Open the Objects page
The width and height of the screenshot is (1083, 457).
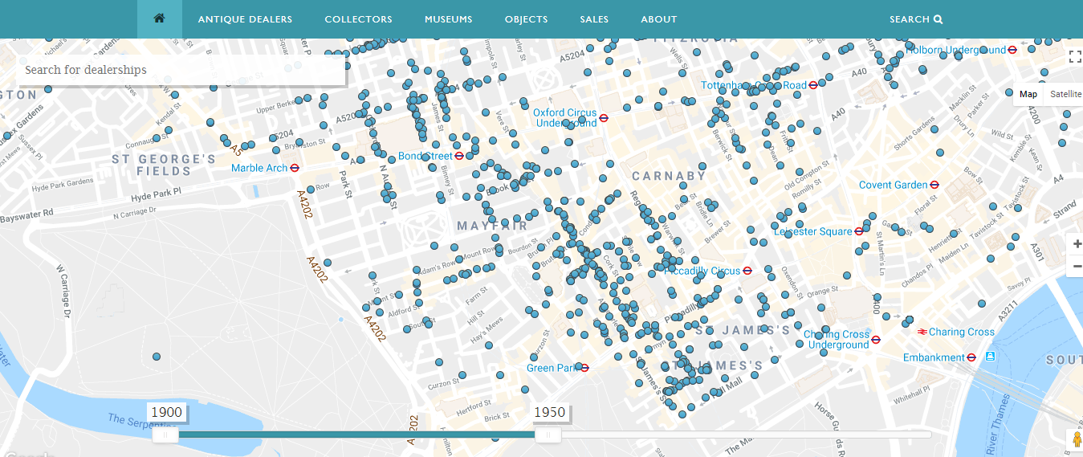(526, 19)
